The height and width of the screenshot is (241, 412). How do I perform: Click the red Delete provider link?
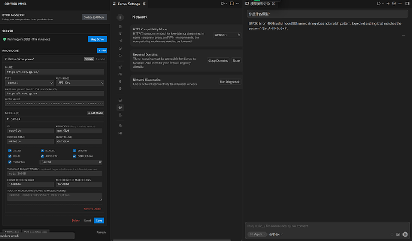coord(76,221)
